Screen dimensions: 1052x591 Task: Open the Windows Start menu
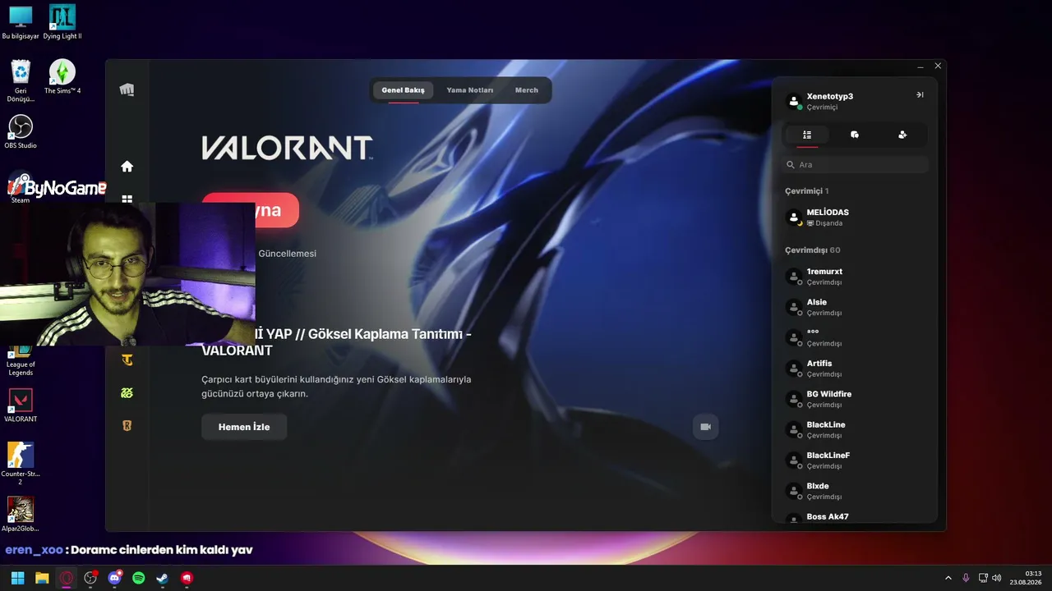[x=17, y=578]
